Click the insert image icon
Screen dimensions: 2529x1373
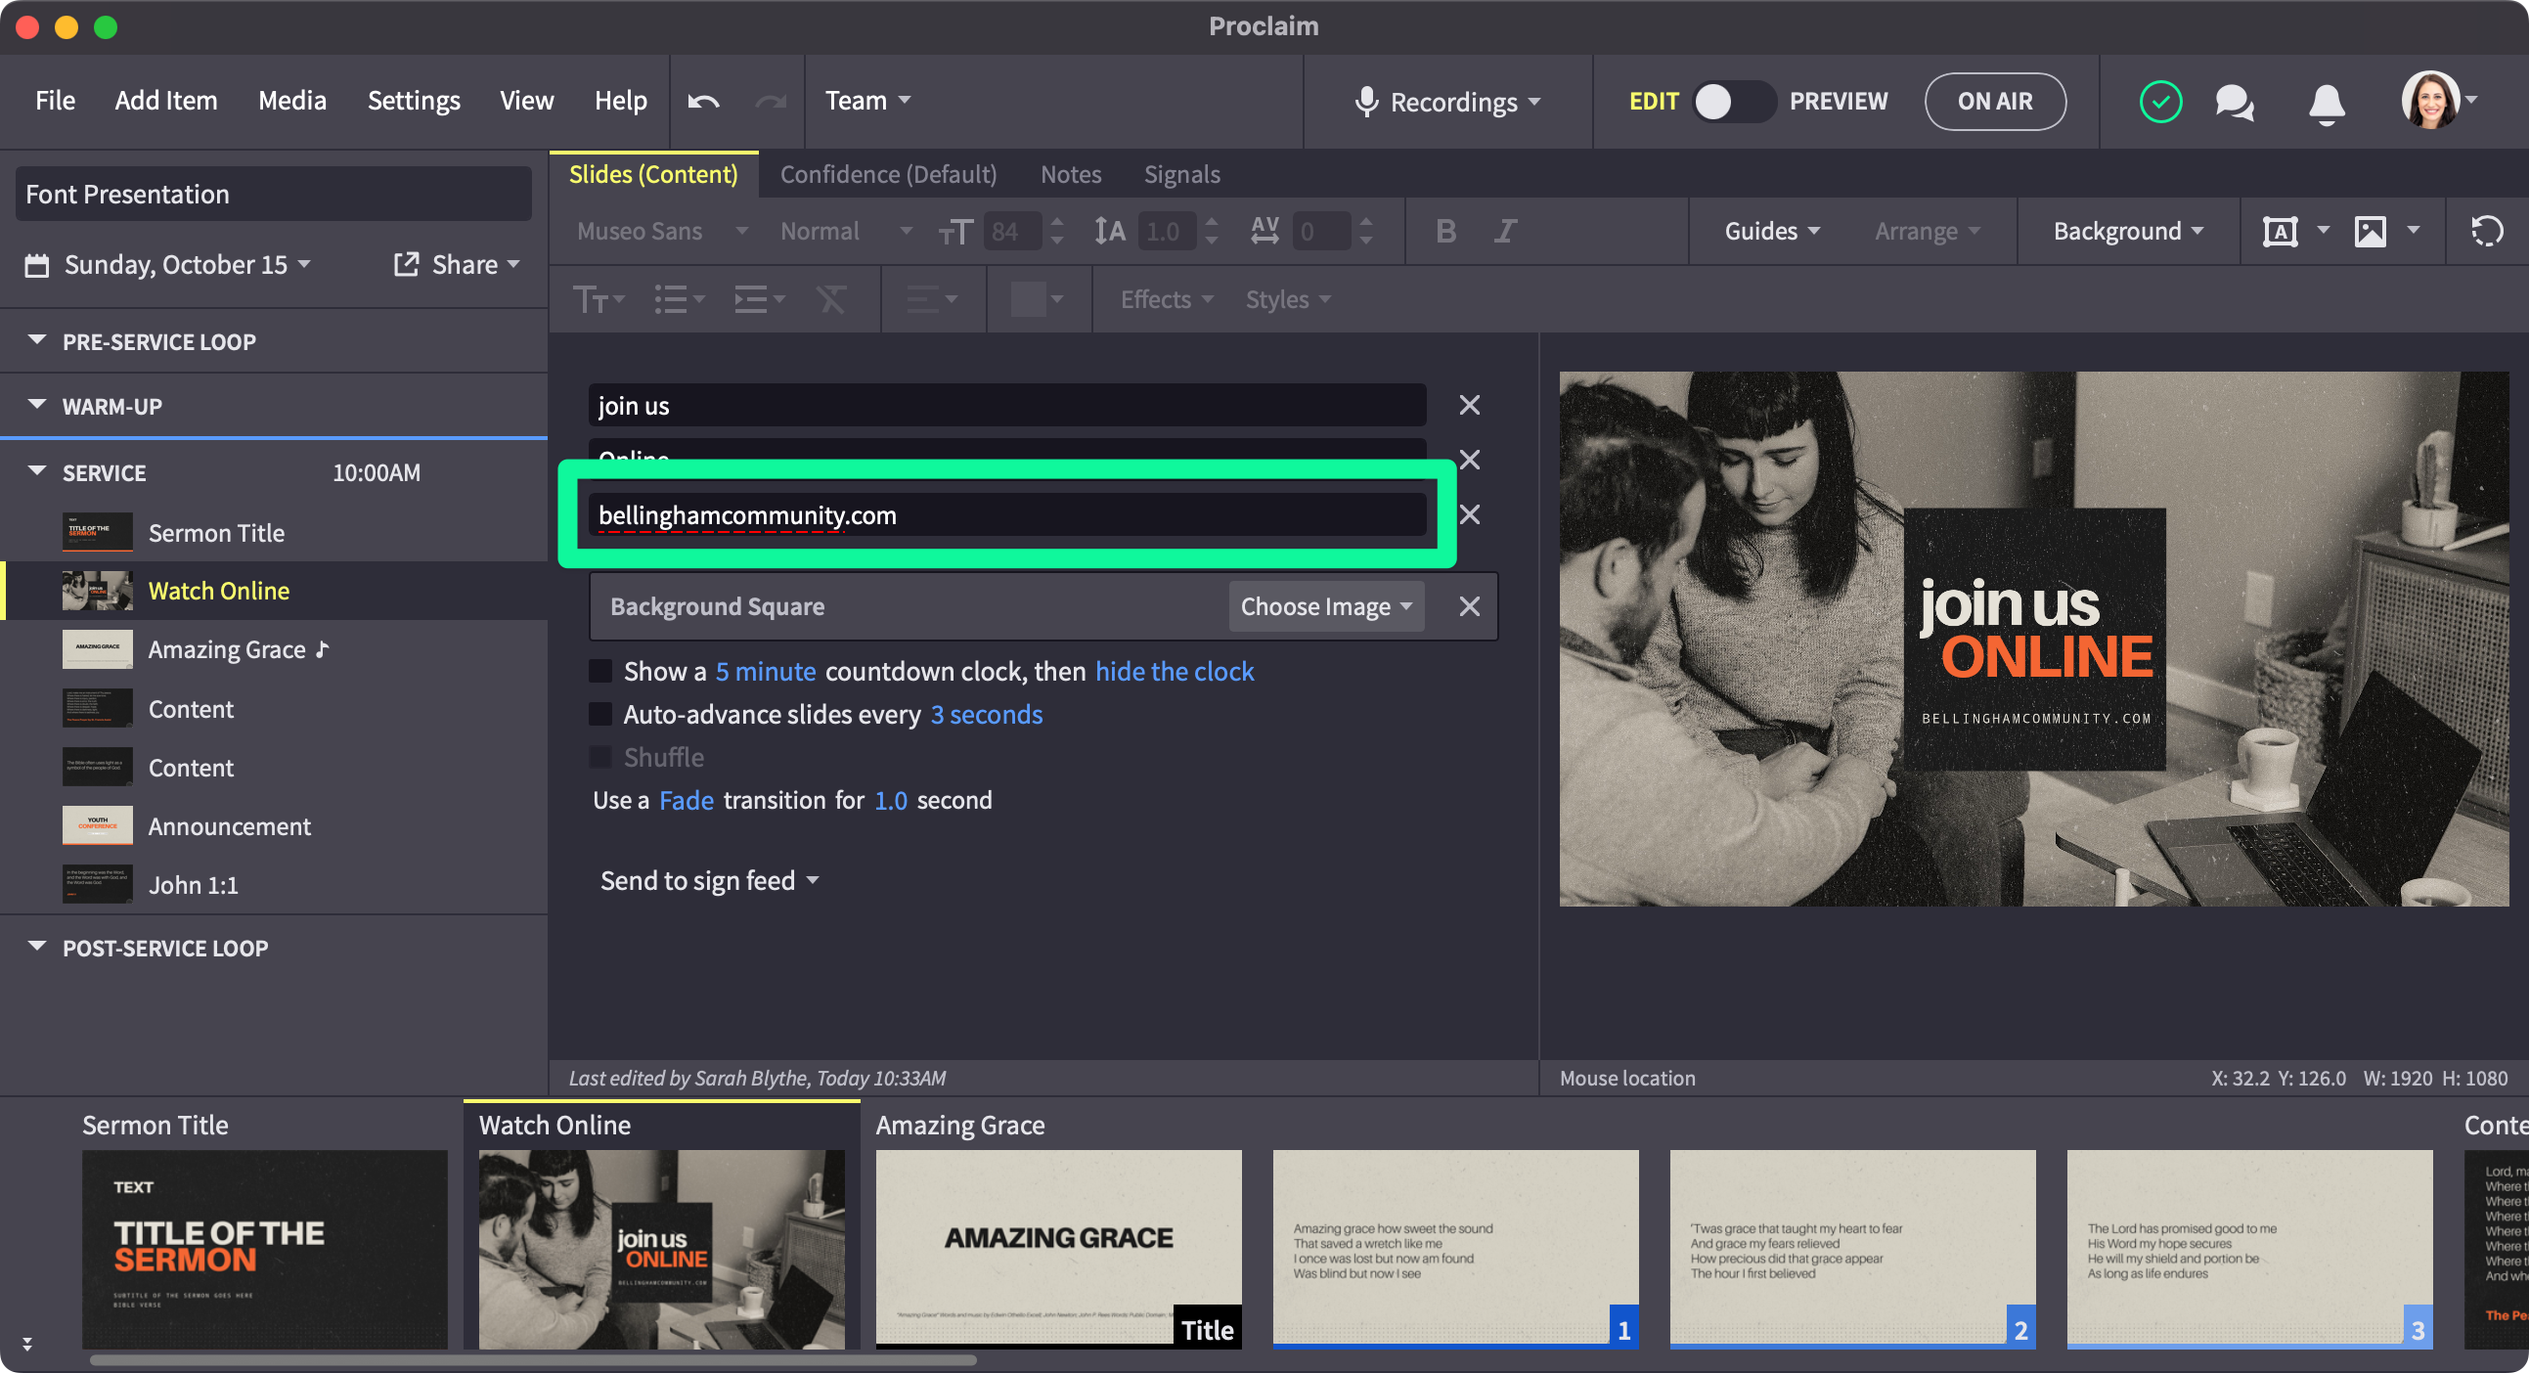(x=2370, y=232)
